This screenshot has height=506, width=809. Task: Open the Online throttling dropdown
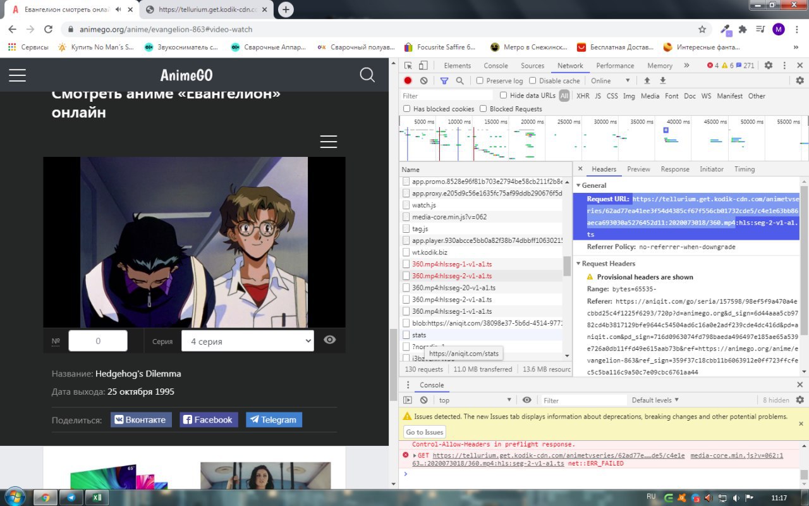point(611,81)
